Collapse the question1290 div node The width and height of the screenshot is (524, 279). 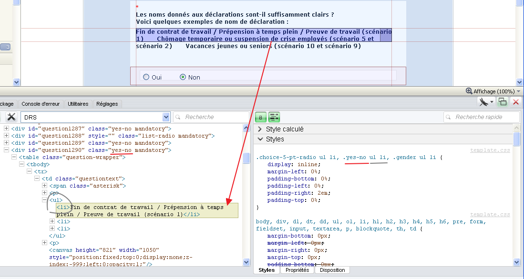click(7, 150)
